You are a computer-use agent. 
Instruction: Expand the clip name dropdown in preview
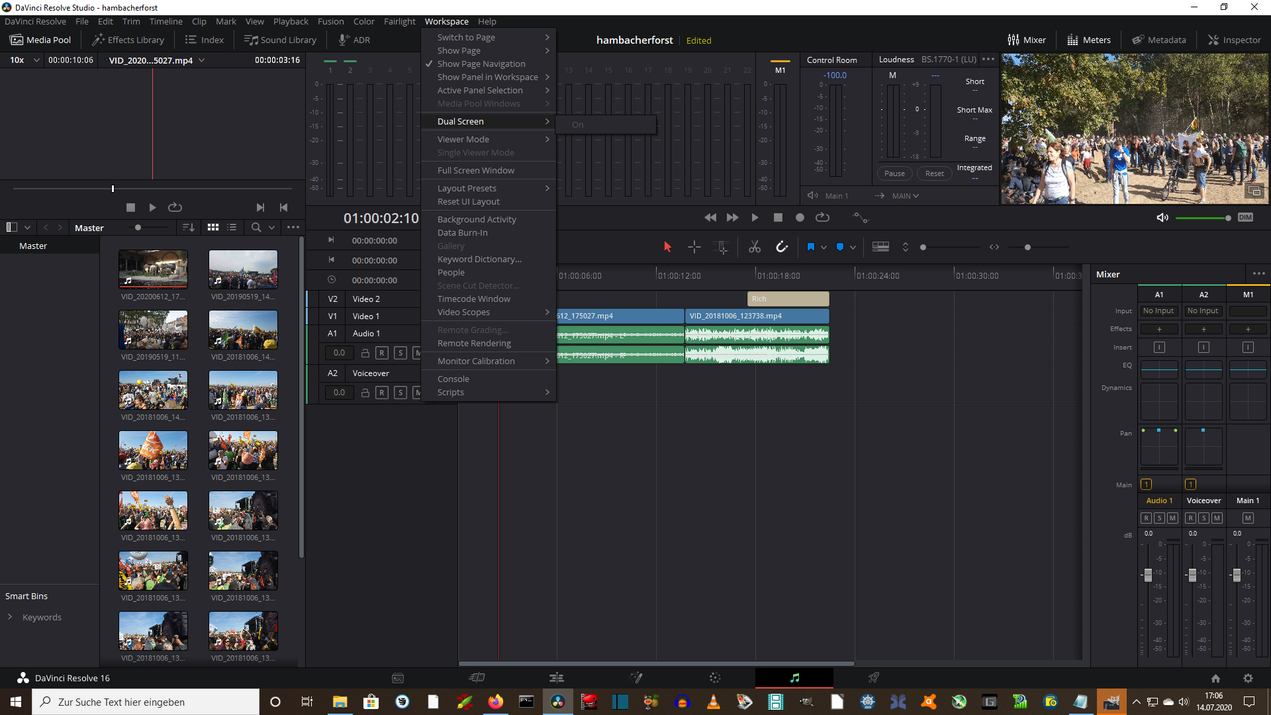coord(202,60)
